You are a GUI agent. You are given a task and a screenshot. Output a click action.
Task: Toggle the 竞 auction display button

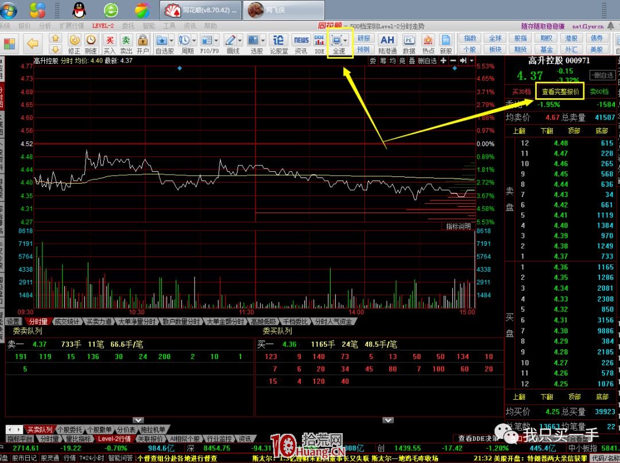(x=402, y=61)
